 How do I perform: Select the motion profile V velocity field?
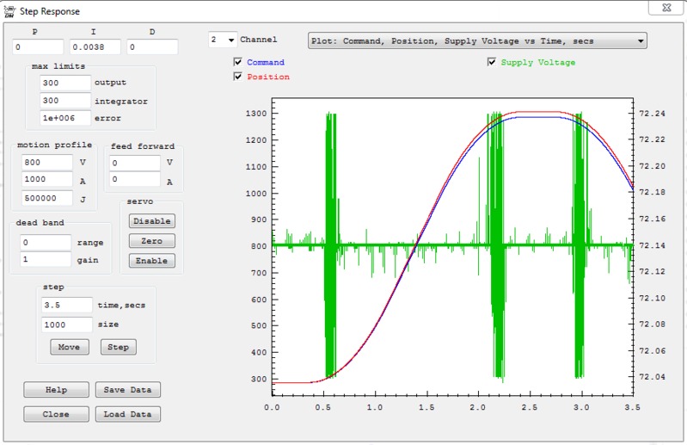(x=47, y=162)
